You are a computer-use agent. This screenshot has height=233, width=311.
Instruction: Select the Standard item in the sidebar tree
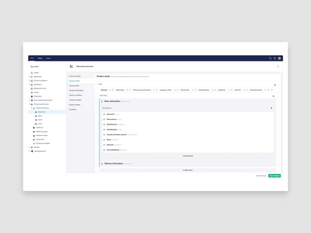42,112
